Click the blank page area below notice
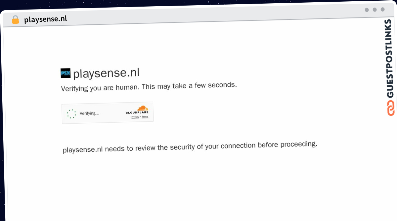This screenshot has width=397, height=221. tap(198, 188)
